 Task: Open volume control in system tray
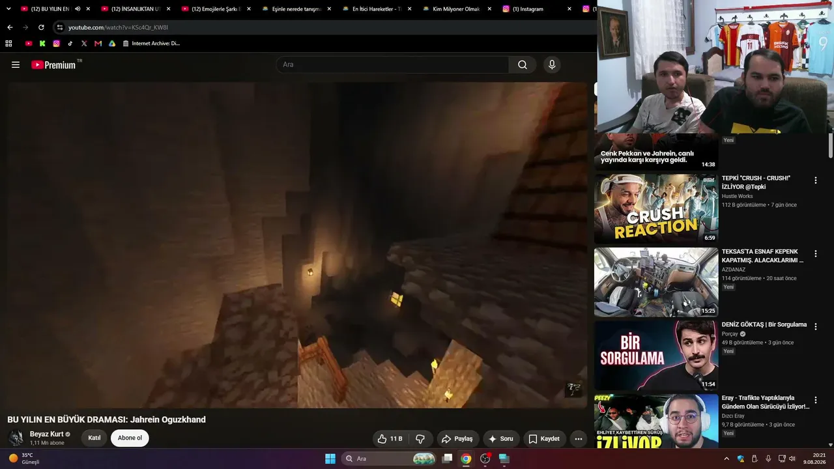792,459
